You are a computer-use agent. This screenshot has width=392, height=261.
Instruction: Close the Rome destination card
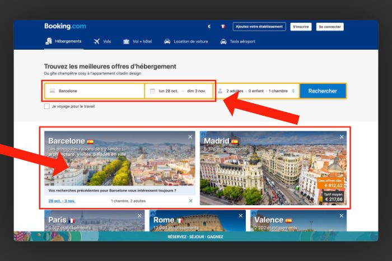241,216
